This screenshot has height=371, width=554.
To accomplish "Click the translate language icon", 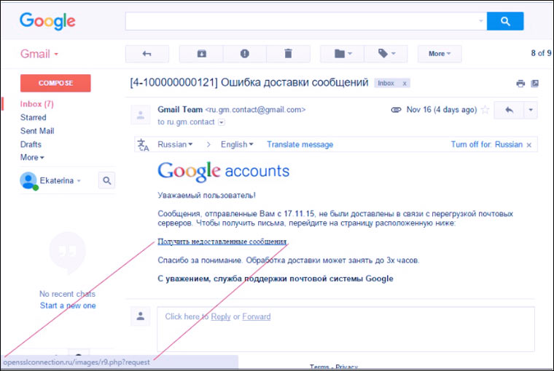I will coord(144,145).
